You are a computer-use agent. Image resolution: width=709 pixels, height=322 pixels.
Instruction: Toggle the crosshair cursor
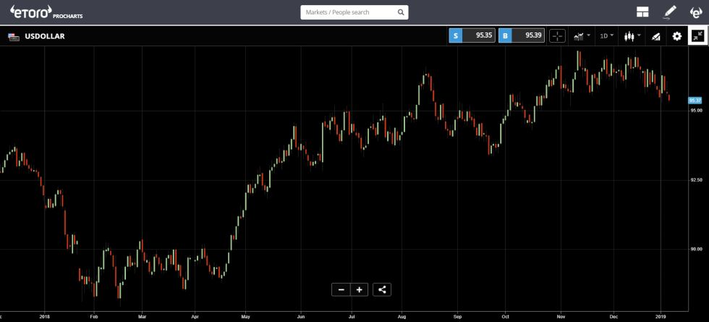(x=557, y=36)
